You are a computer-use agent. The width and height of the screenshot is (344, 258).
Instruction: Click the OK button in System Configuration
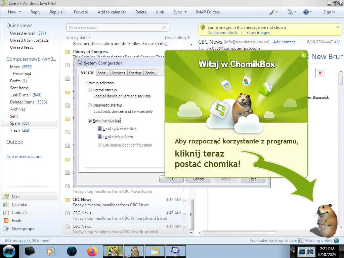pos(171,179)
